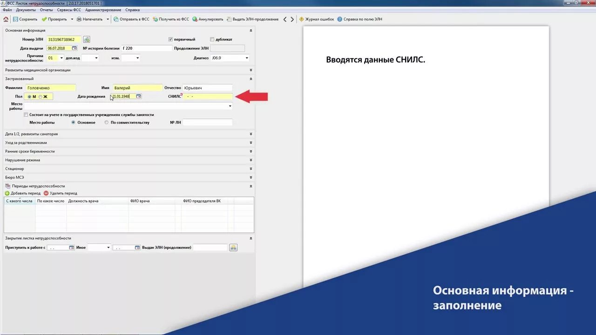Viewport: 596px width, 335px height.
Task: Click the № ЛН input field
Action: click(x=207, y=123)
